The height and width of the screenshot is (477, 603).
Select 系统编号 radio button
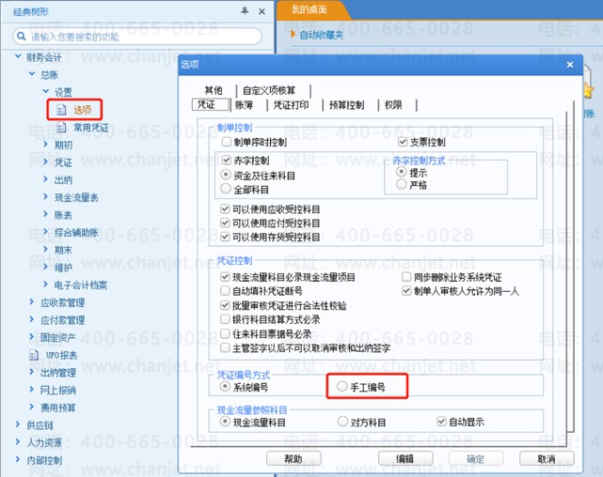pos(225,387)
